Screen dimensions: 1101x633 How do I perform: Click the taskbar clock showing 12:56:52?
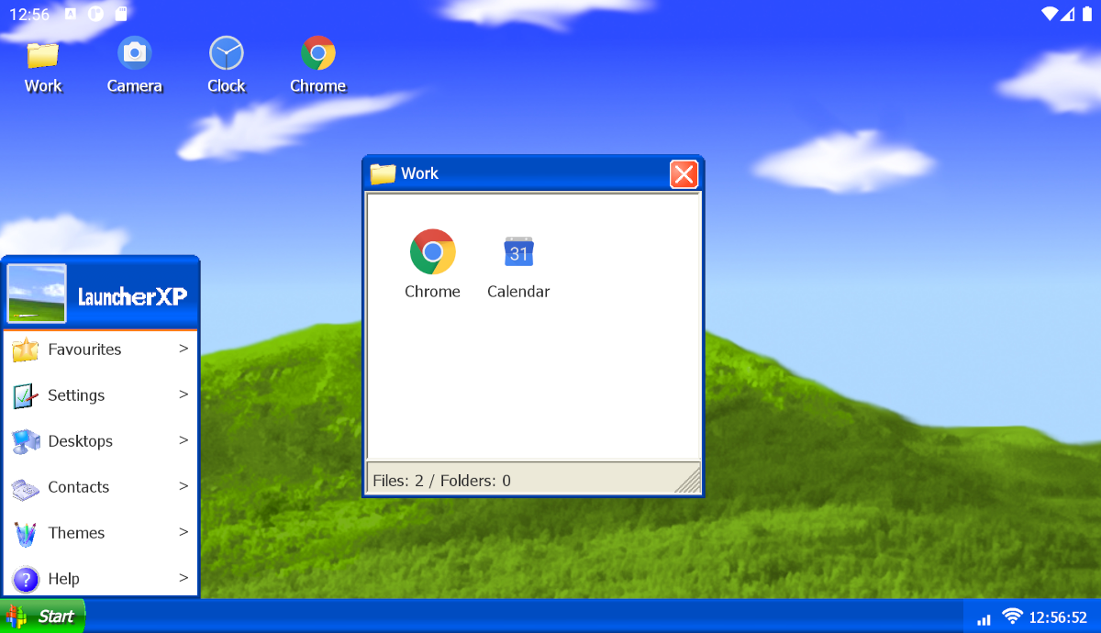tap(1058, 617)
